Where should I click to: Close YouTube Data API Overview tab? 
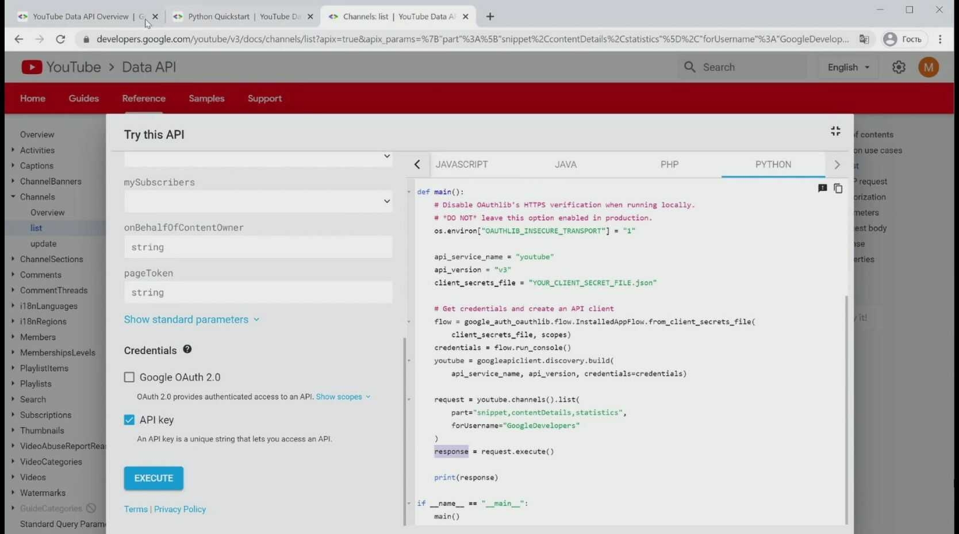[x=155, y=17]
